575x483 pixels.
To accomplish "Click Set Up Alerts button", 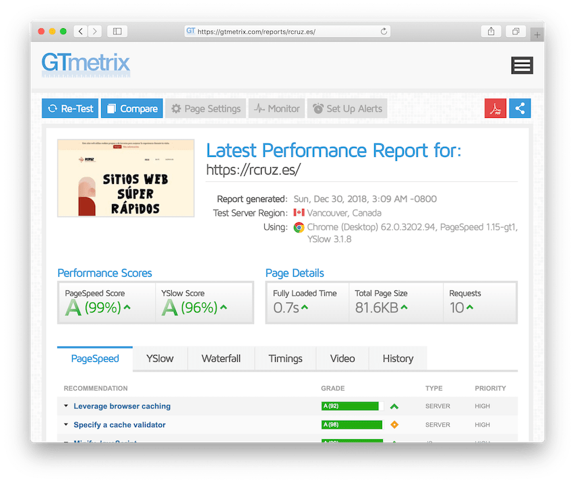I will tap(347, 108).
